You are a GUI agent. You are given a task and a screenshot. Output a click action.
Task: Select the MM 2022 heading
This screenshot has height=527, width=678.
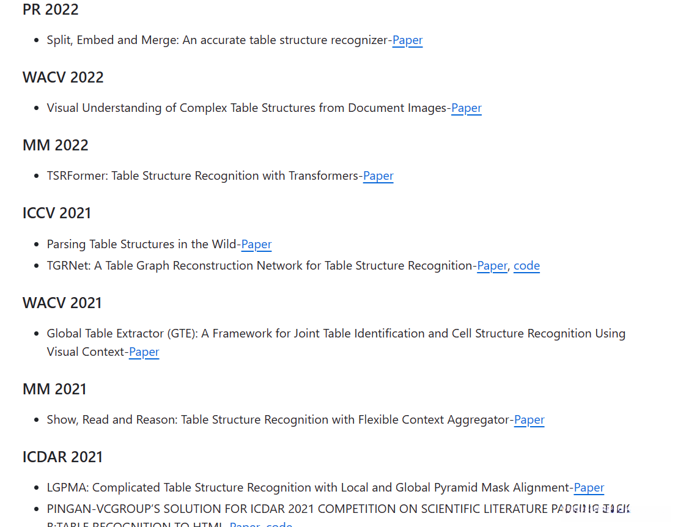[56, 146]
